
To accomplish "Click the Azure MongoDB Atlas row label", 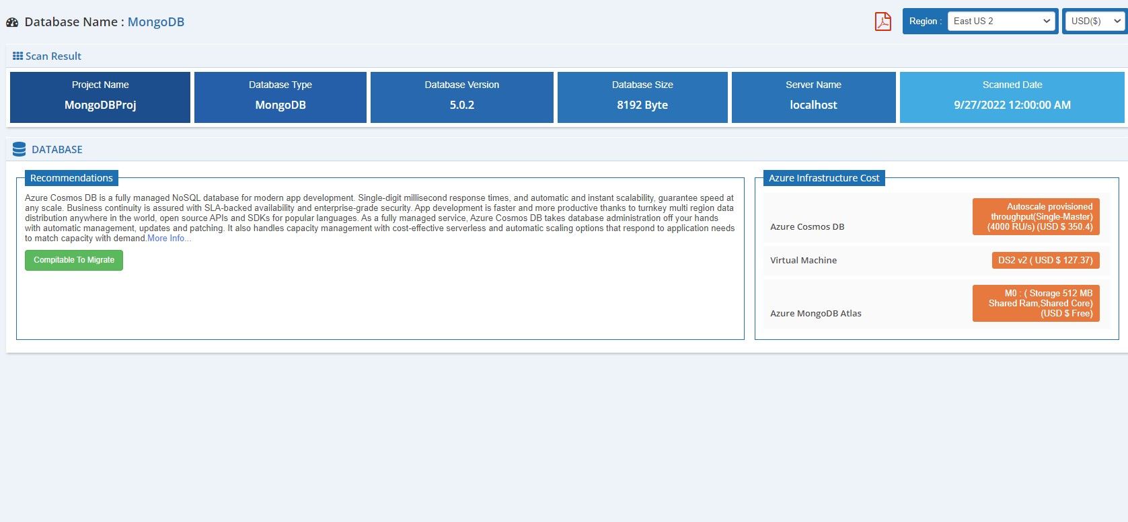I will coord(816,314).
